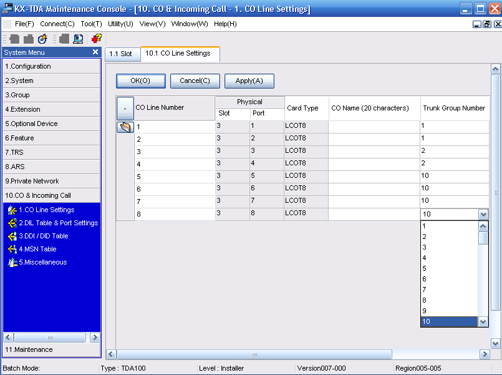The width and height of the screenshot is (502, 375).
Task: Click the dropdown list scrollbar thumb
Action: point(483,238)
